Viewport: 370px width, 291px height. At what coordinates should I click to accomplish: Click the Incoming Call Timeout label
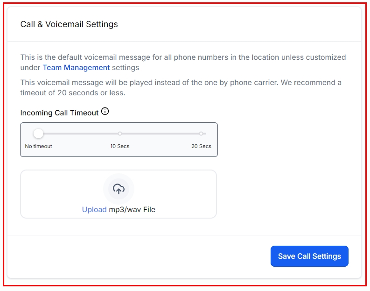click(59, 113)
